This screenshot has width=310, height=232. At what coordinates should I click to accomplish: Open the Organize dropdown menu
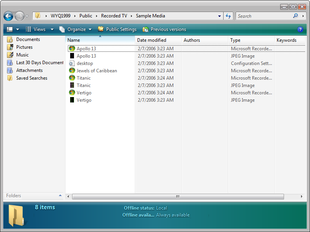pyautogui.click(x=76, y=29)
